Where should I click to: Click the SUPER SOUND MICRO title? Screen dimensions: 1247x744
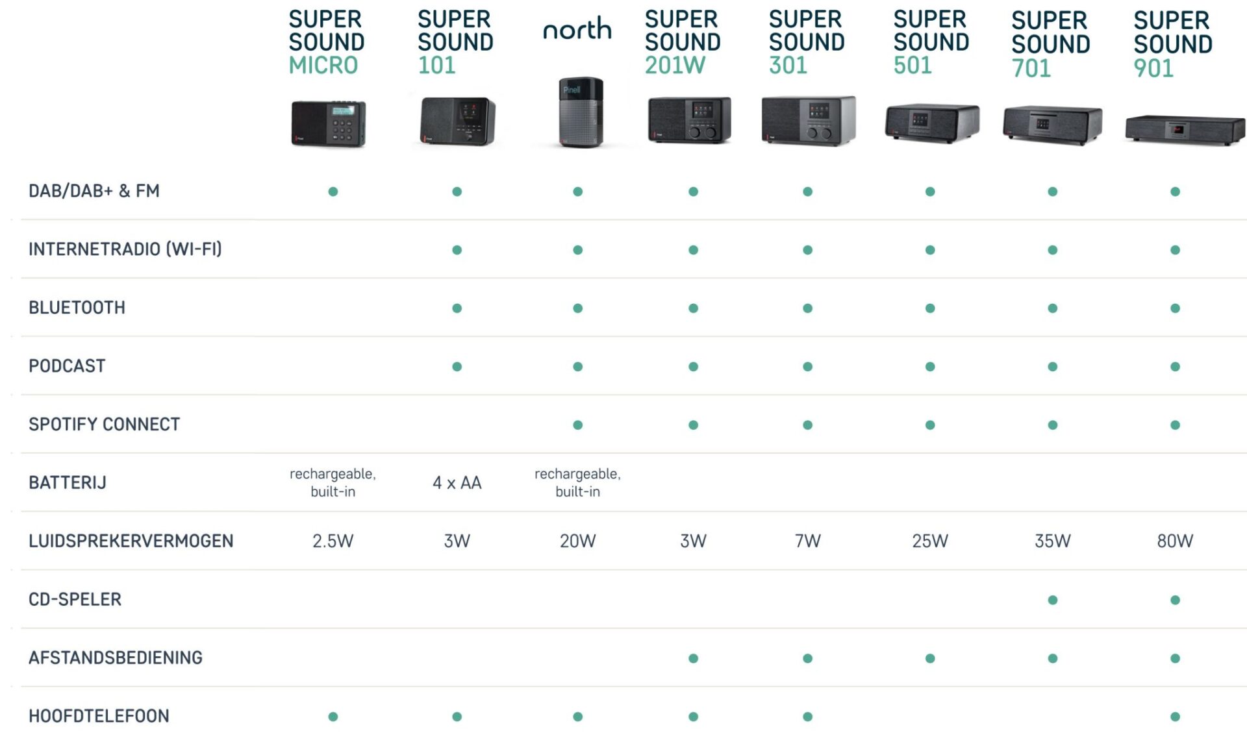(326, 42)
